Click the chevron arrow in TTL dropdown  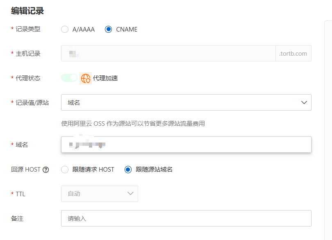pyautogui.click(x=130, y=193)
